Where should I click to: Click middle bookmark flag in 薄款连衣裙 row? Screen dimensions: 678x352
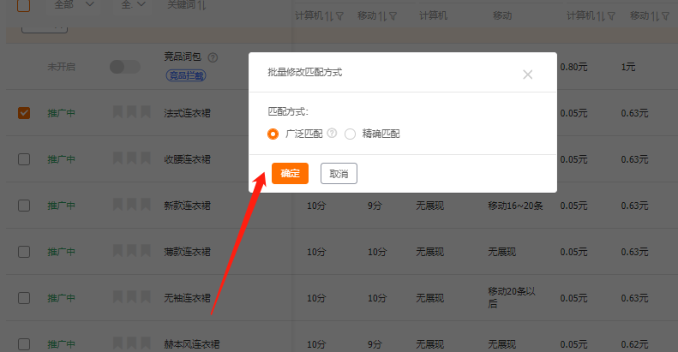[131, 250]
